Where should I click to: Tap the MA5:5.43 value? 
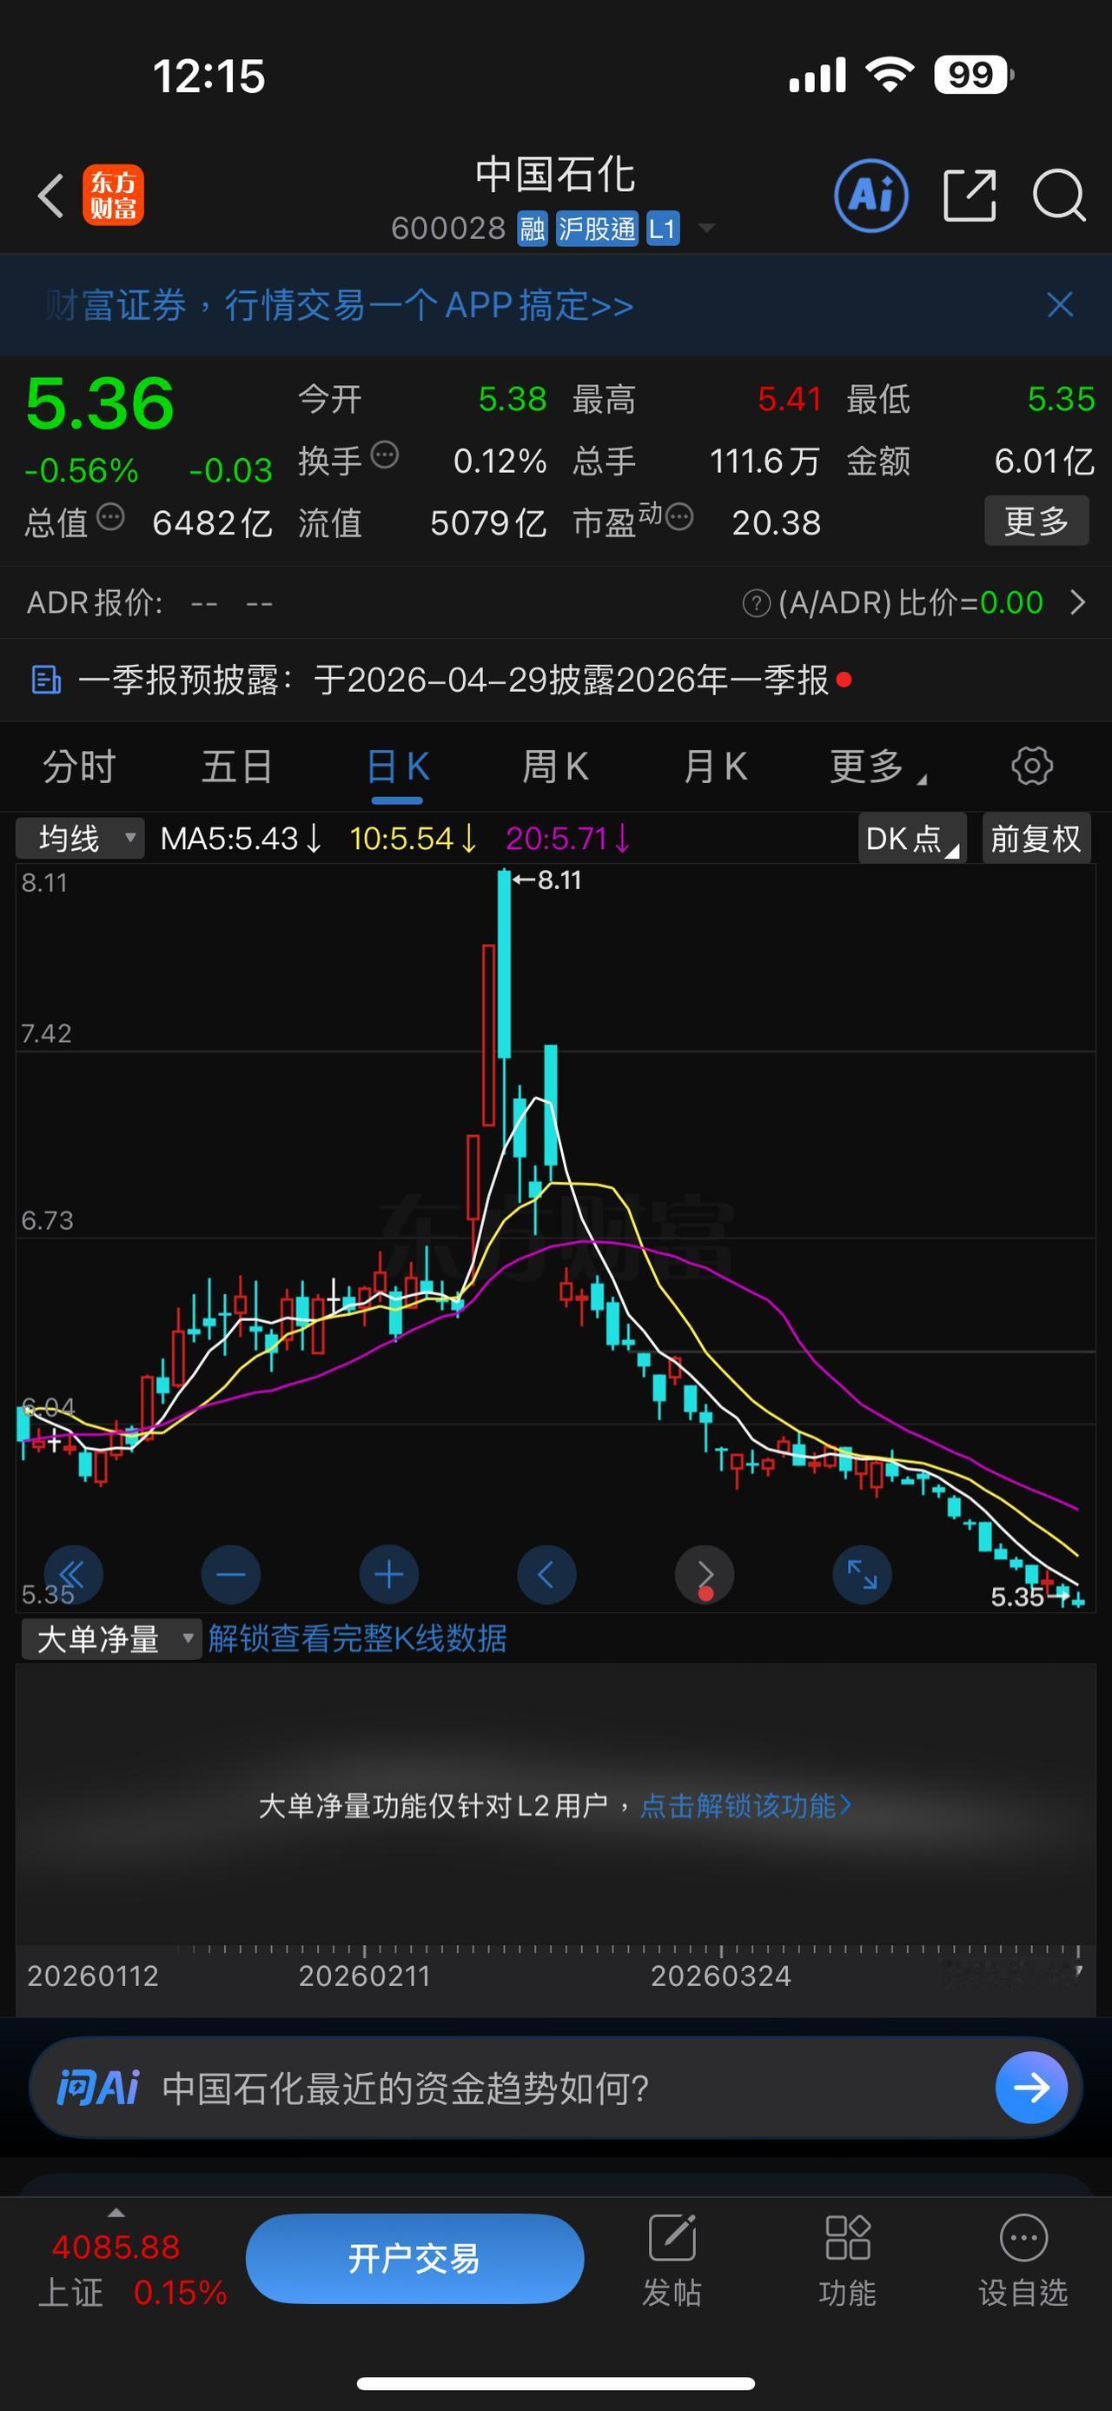(242, 838)
